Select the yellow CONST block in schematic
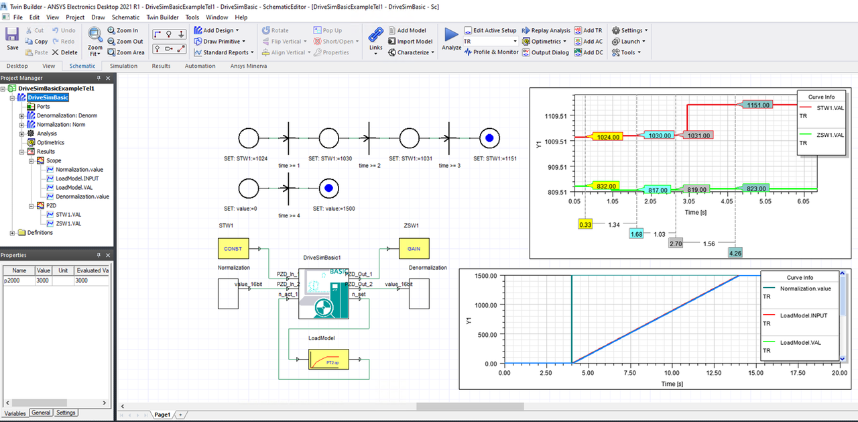The image size is (858, 422). coord(233,248)
